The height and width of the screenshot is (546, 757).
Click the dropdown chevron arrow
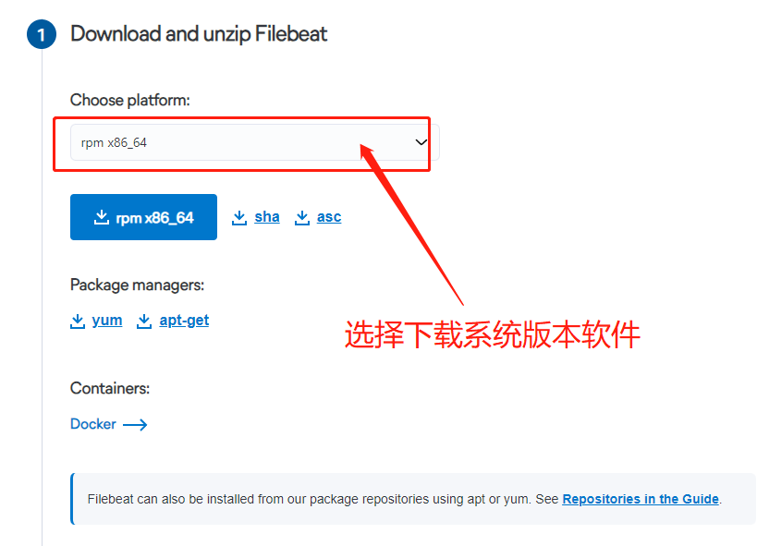pyautogui.click(x=421, y=142)
